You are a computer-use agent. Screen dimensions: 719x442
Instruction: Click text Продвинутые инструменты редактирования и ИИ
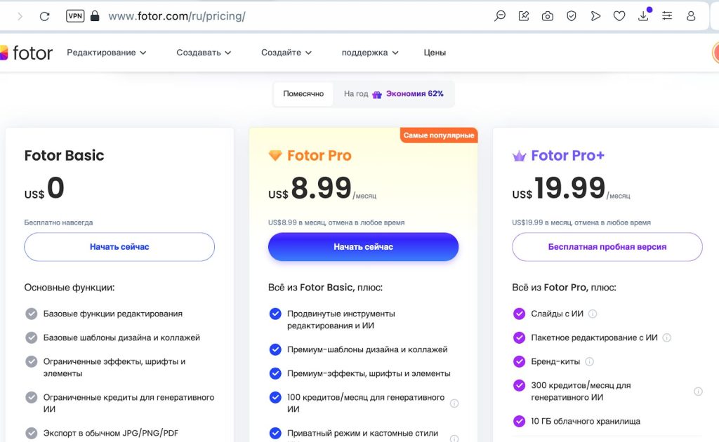coord(341,320)
